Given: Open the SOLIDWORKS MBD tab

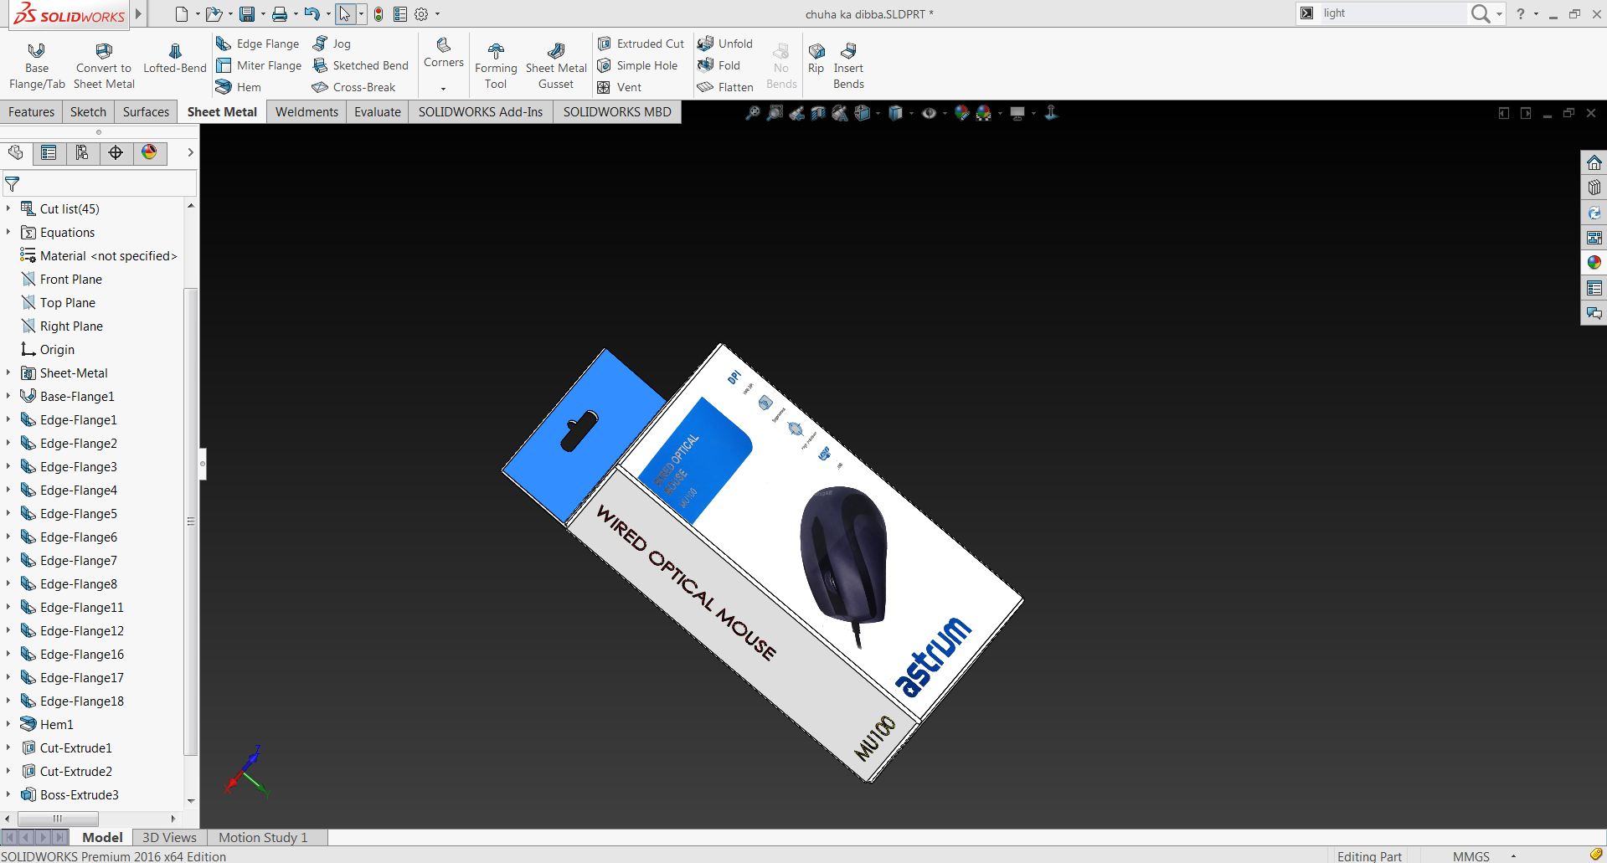Looking at the screenshot, I should 617,112.
